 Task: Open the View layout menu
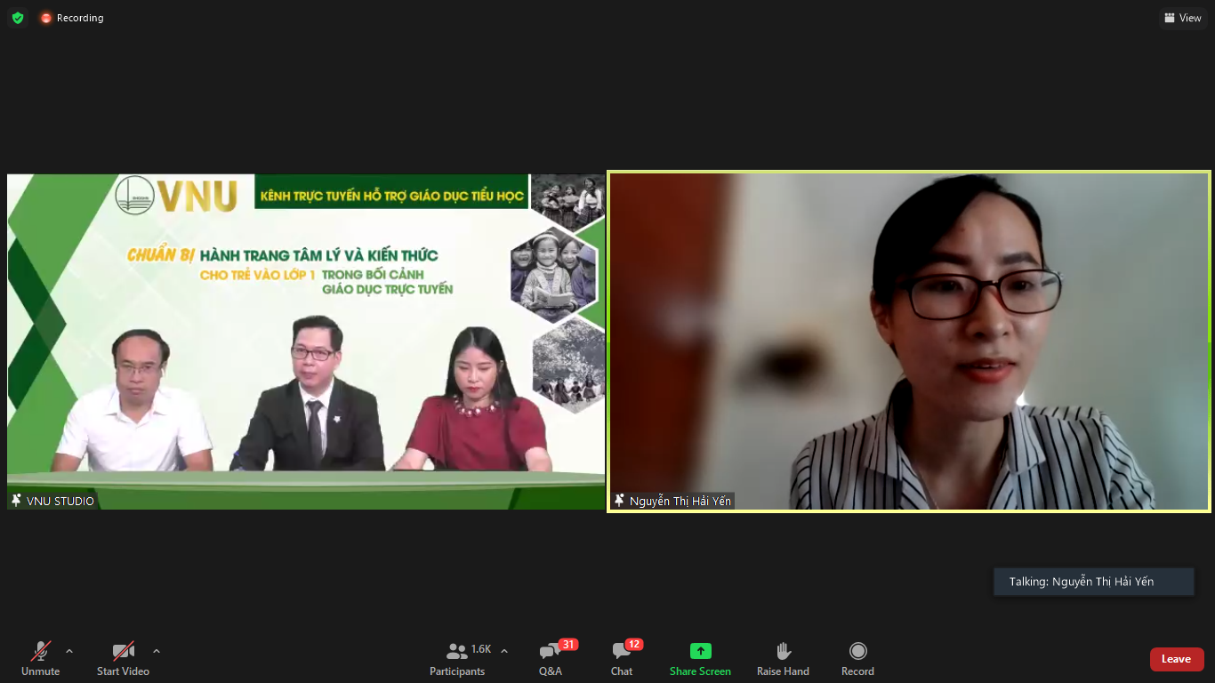pos(1182,18)
